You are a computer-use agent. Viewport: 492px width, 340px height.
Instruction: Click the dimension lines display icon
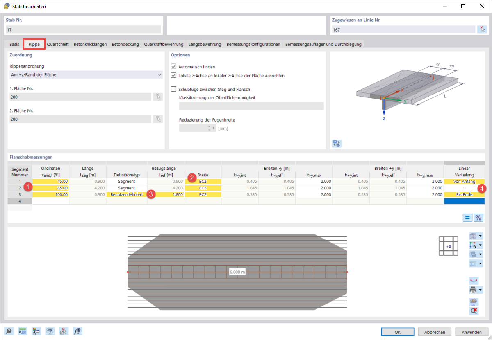pos(474,302)
